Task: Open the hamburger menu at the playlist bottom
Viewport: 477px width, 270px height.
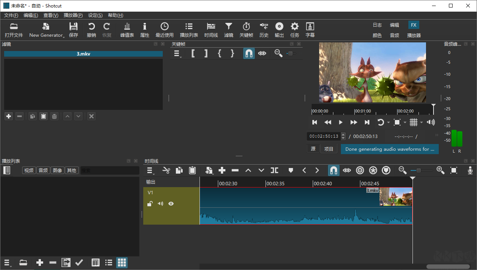Action: (x=7, y=262)
